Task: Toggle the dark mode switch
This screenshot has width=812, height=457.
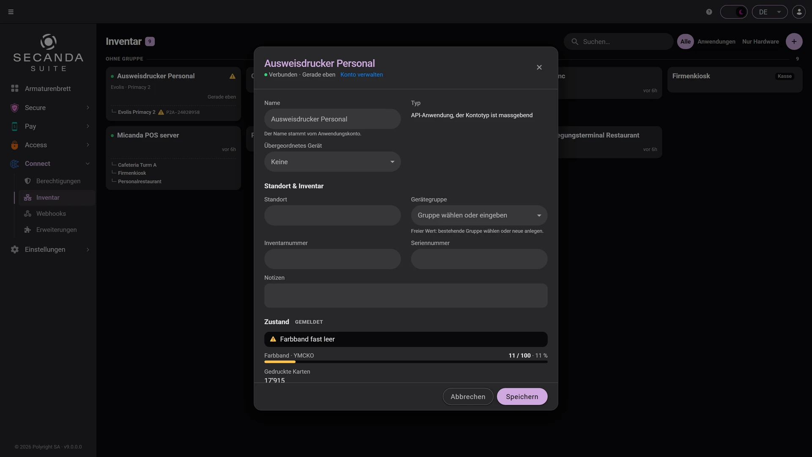Action: tap(734, 12)
